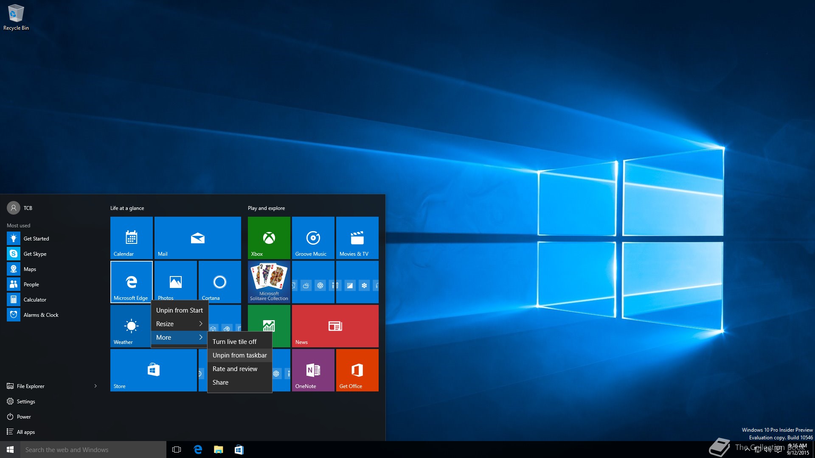The height and width of the screenshot is (458, 815).
Task: Expand the More submenu entry
Action: (180, 338)
